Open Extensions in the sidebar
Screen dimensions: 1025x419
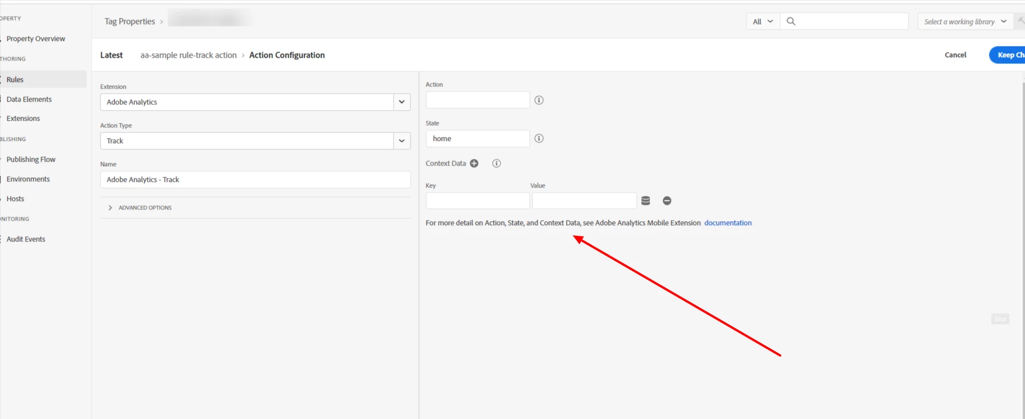(x=23, y=119)
